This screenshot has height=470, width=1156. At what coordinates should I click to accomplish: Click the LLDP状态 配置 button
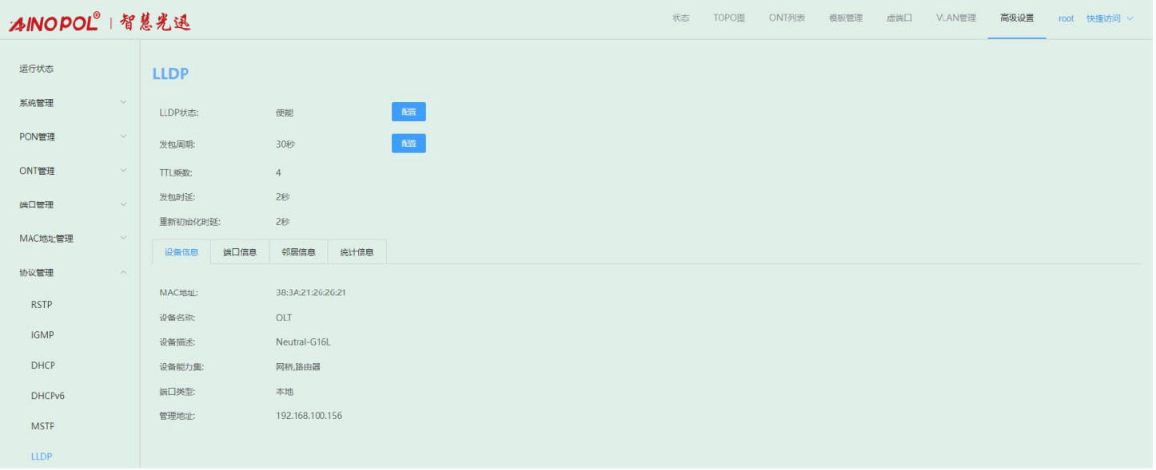click(409, 113)
